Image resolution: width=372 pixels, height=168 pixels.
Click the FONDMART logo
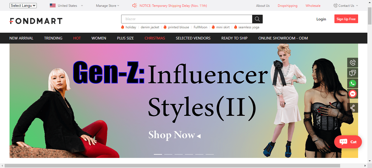(36, 21)
